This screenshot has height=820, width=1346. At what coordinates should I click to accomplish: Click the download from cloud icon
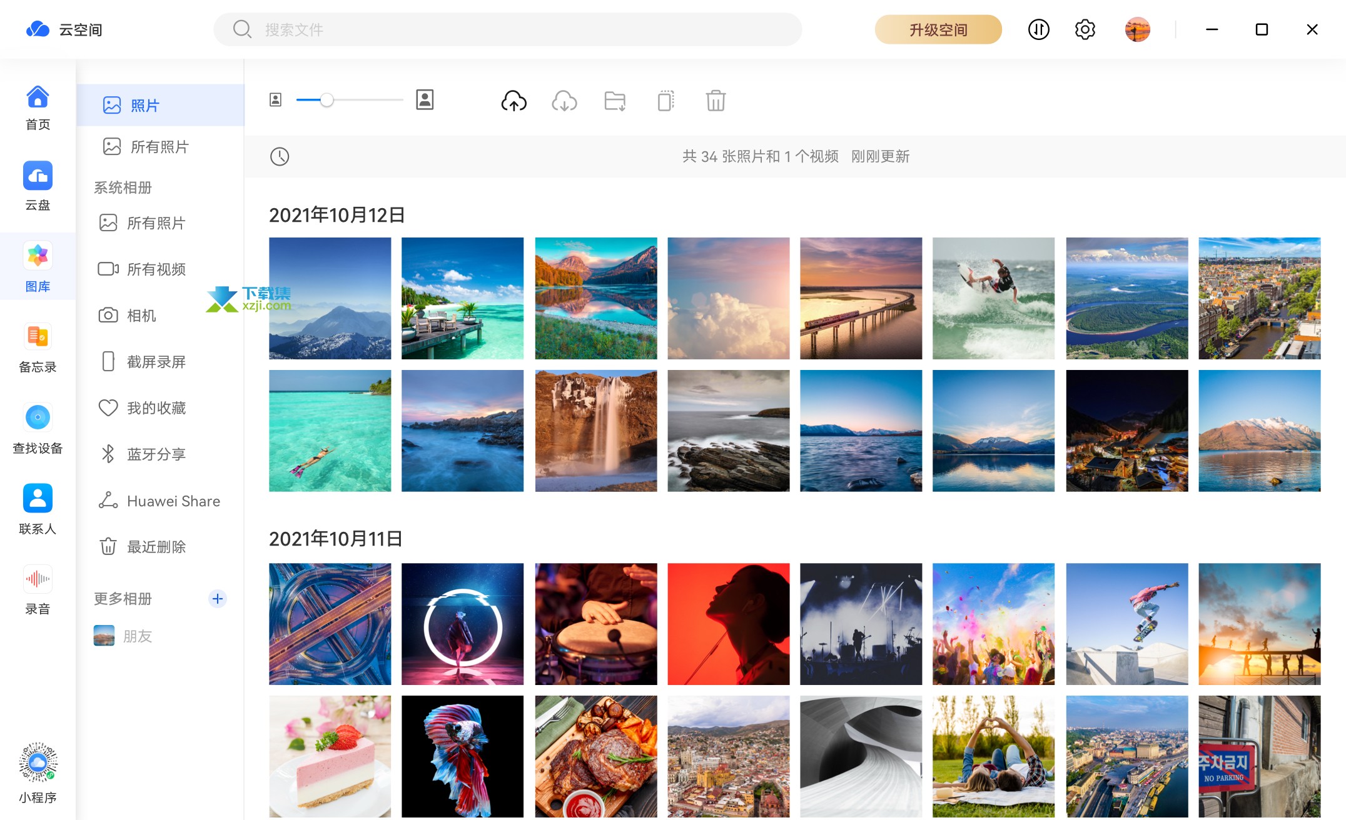tap(564, 101)
